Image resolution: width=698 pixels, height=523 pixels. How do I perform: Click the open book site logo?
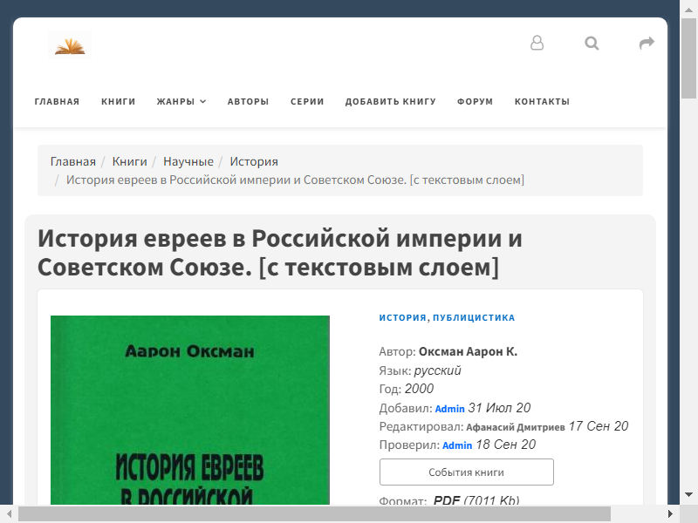[x=70, y=45]
